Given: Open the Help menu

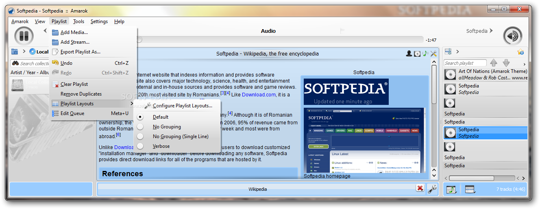Looking at the screenshot, I should pos(119,21).
